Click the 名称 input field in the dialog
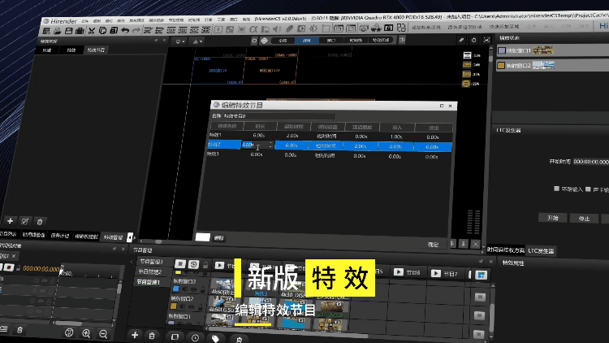This screenshot has height=343, width=609. coord(279,116)
